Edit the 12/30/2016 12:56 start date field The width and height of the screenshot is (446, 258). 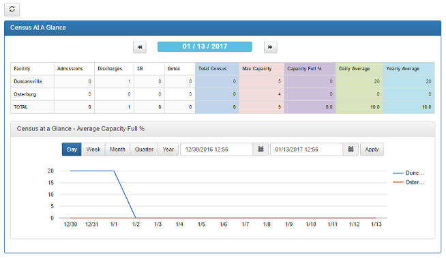click(217, 149)
